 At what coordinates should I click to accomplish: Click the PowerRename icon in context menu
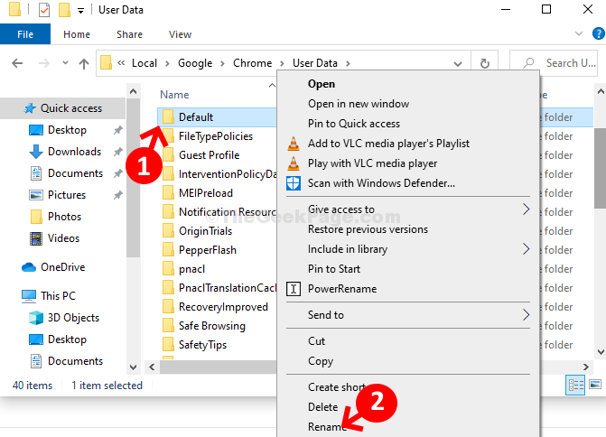[x=293, y=289]
